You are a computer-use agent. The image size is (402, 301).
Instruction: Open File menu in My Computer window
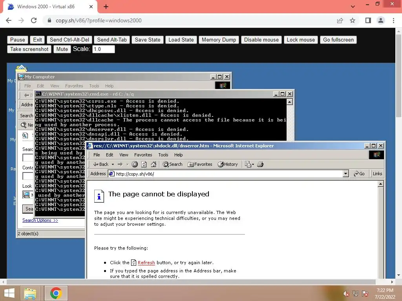tap(27, 86)
